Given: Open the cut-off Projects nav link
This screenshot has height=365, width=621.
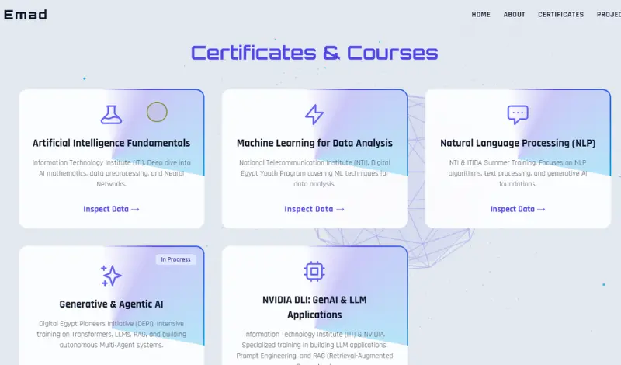Looking at the screenshot, I should (609, 14).
